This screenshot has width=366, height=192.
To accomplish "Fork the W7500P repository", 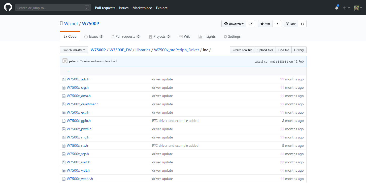I will tap(291, 24).
